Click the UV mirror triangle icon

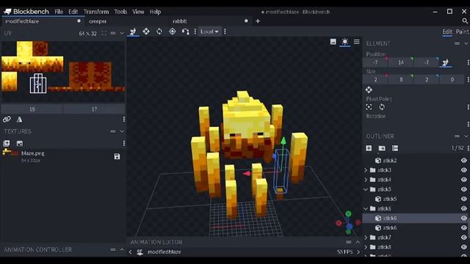pos(20,120)
